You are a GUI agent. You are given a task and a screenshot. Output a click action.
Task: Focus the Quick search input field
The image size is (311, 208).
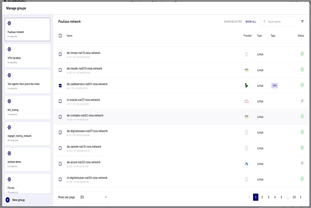[278, 22]
